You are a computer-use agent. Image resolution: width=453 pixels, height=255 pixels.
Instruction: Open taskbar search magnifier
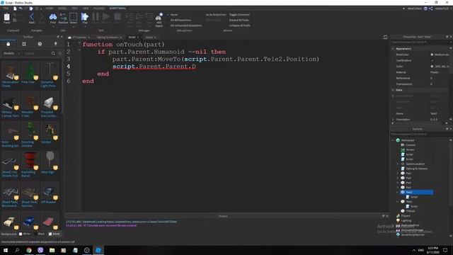[x=17, y=250]
